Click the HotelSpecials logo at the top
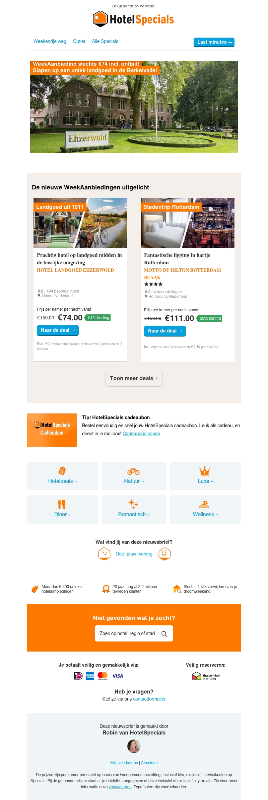Image resolution: width=268 pixels, height=800 pixels. 133,19
